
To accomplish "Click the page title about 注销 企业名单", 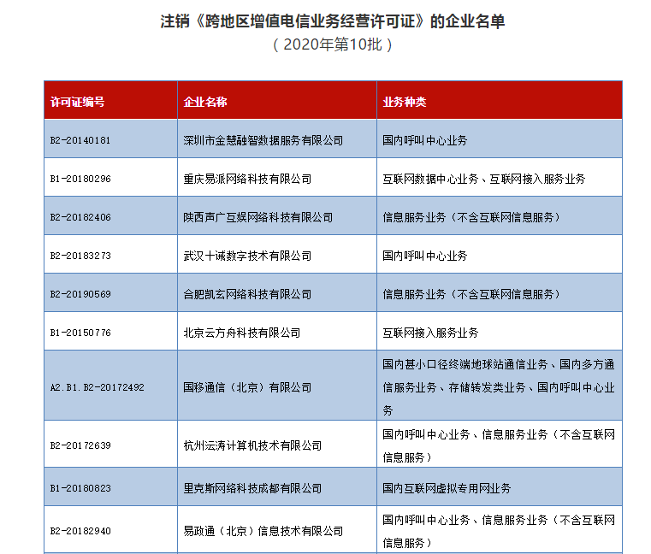I will click(x=333, y=21).
